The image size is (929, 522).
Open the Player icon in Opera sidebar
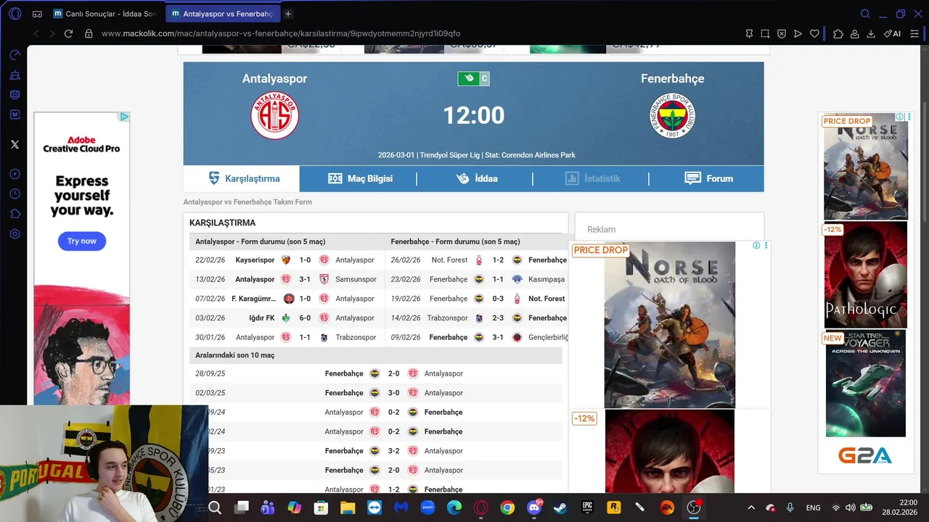[15, 174]
